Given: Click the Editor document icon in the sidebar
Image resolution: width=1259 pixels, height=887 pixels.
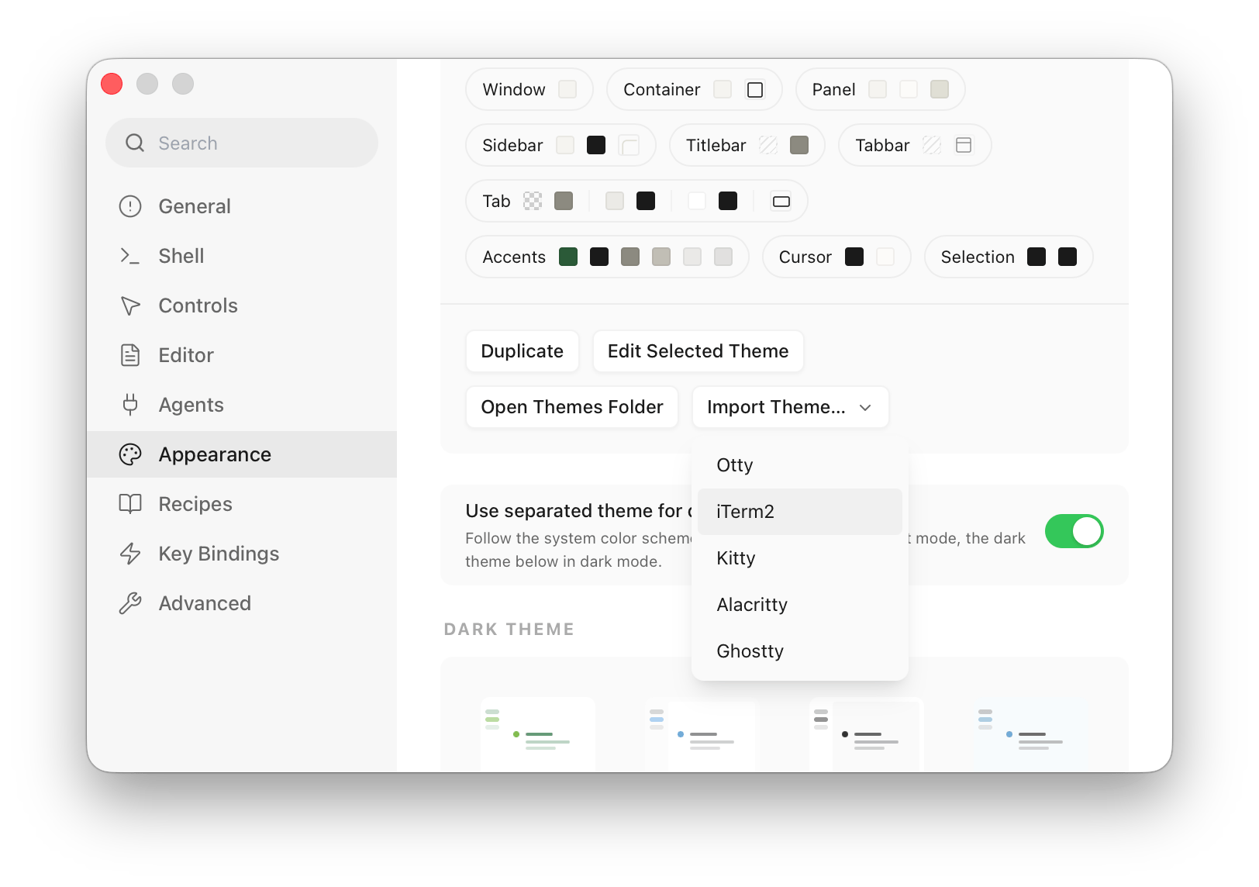Looking at the screenshot, I should tap(130, 355).
